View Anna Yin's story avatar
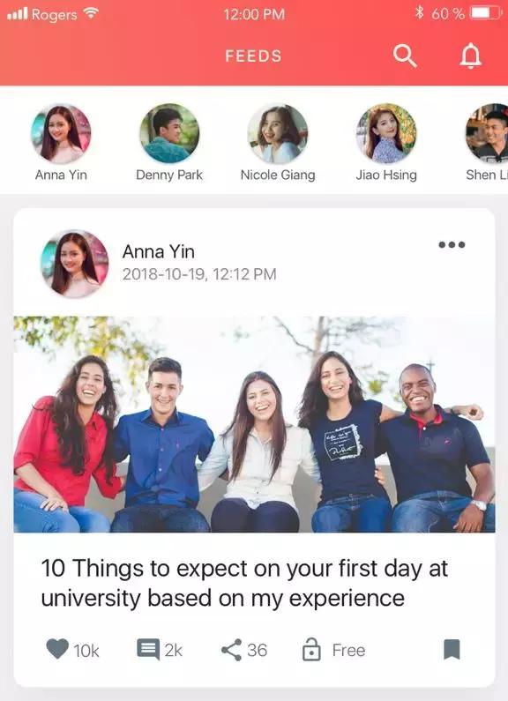Screen dimensions: 508x701 coord(61,133)
